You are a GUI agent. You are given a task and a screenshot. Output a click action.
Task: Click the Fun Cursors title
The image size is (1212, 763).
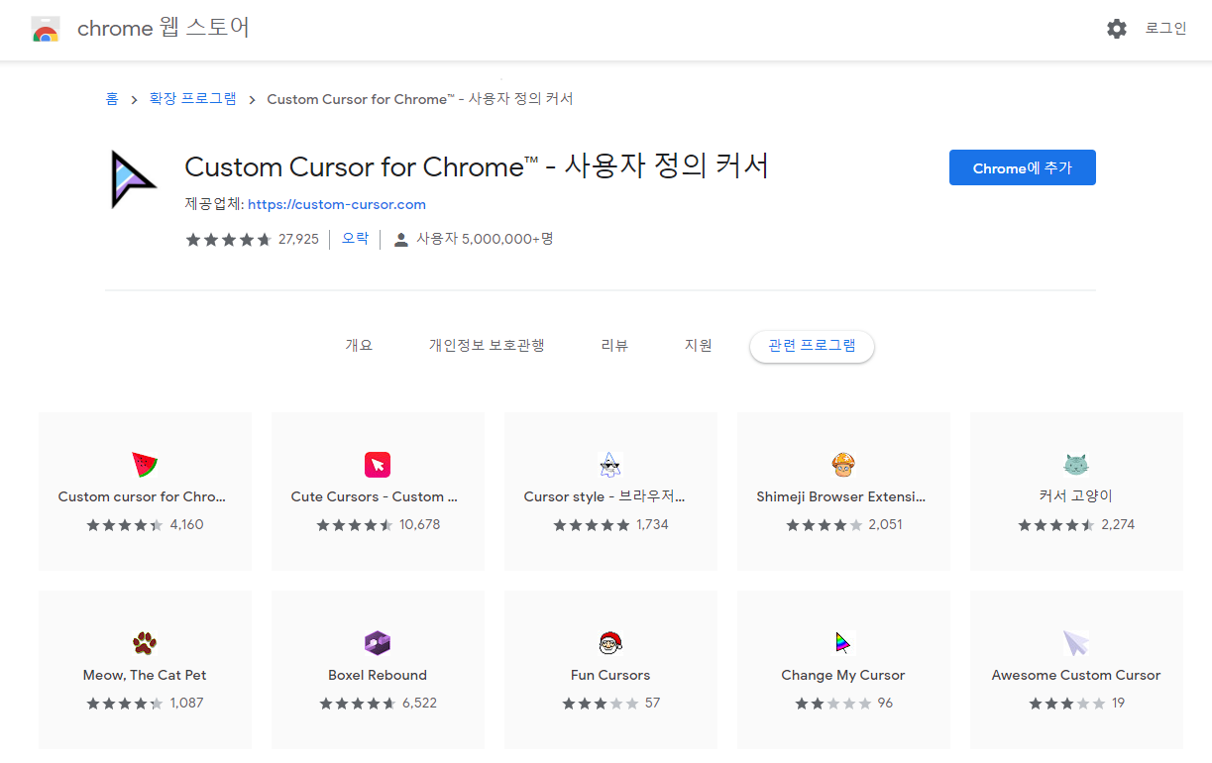(x=610, y=675)
